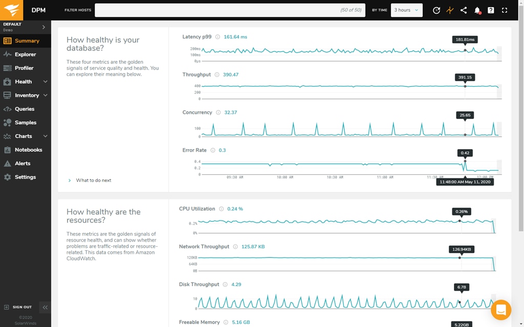Image resolution: width=524 pixels, height=327 pixels.
Task: Expand the Charts menu
Action: click(x=23, y=136)
